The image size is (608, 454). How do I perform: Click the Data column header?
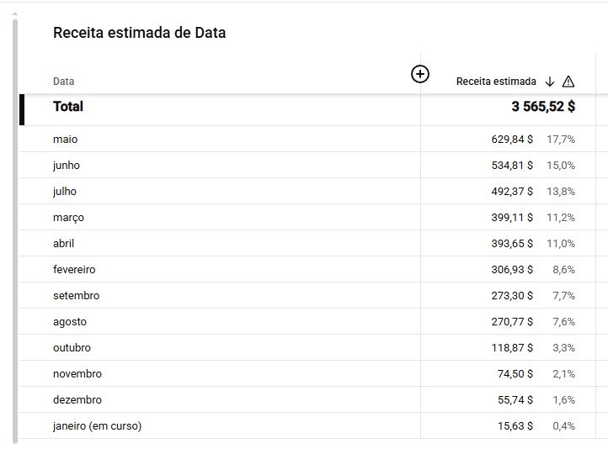[x=64, y=82]
